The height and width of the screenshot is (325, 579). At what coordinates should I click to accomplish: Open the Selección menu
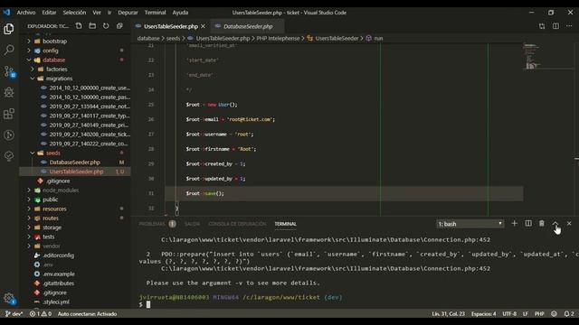point(74,12)
